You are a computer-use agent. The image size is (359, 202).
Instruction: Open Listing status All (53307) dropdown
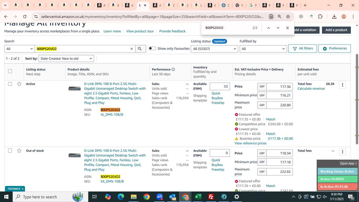[214, 49]
